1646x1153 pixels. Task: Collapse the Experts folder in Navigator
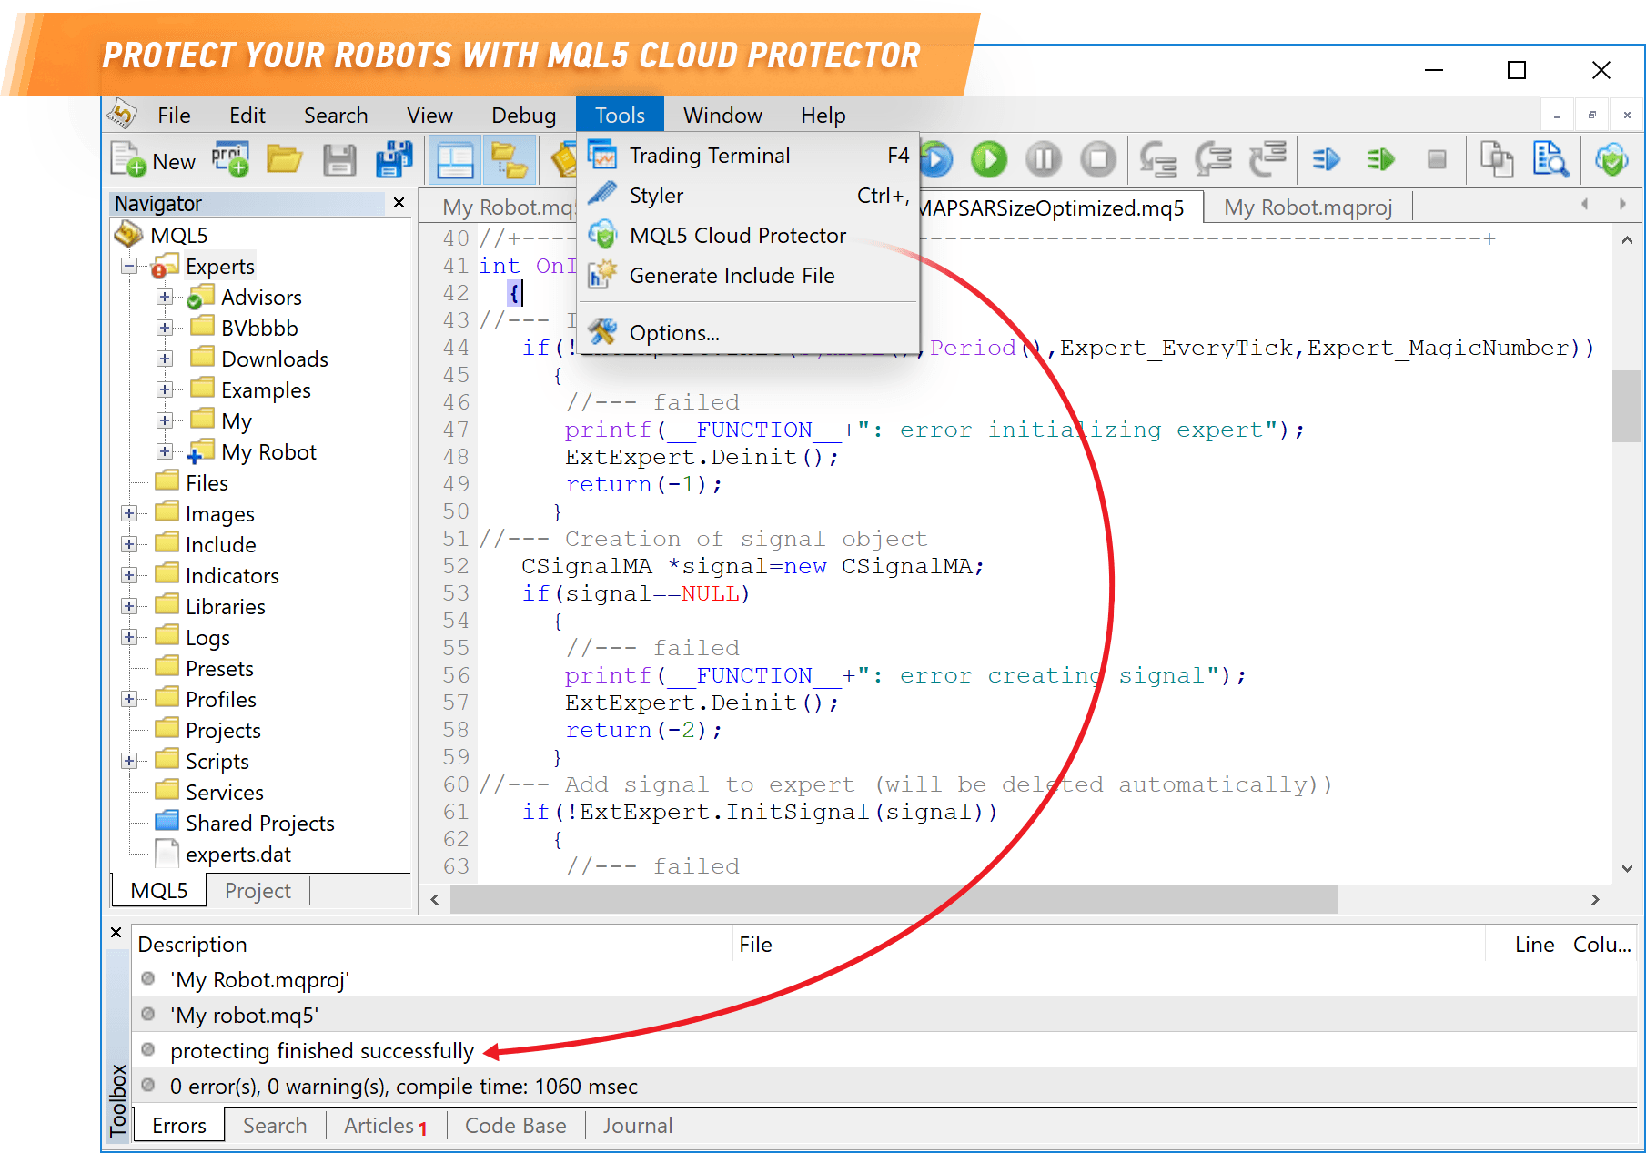pos(128,265)
